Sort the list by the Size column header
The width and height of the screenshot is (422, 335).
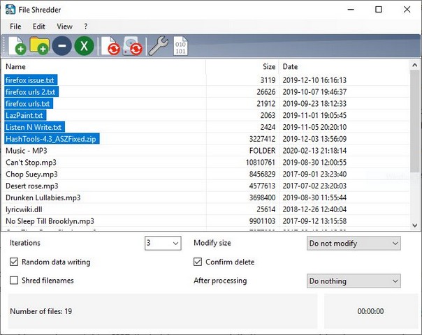pos(268,67)
